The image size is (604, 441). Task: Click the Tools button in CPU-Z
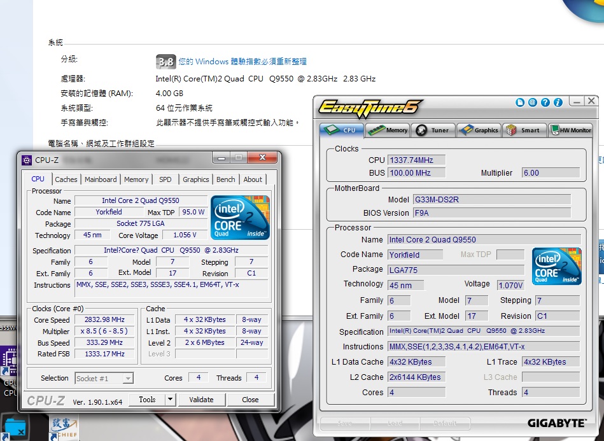pos(147,400)
